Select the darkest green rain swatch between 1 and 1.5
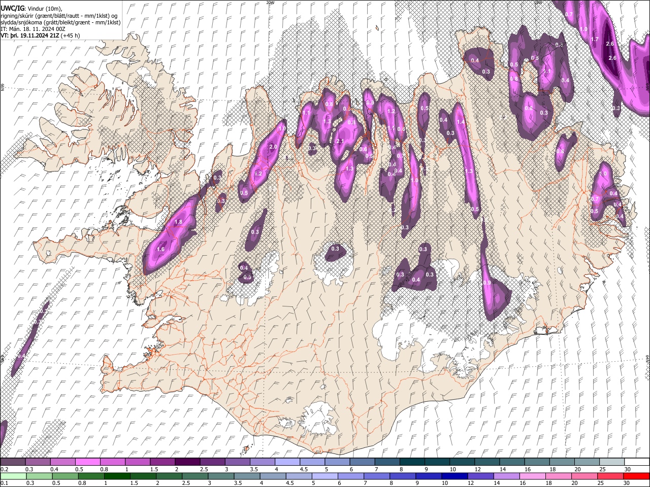Viewport: 650px width, 487px height. tap(117, 476)
